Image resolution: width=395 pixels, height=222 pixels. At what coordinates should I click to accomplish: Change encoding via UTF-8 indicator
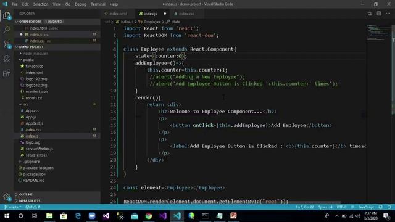[341, 207]
